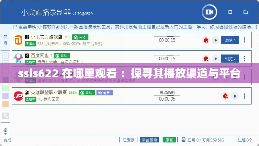Click 浏览 button on 百度网盘 row

click(x=230, y=59)
